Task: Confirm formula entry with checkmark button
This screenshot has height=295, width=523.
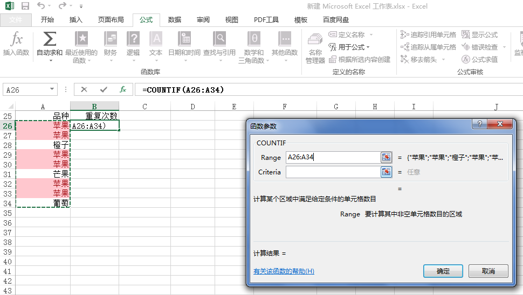Action: tap(104, 89)
